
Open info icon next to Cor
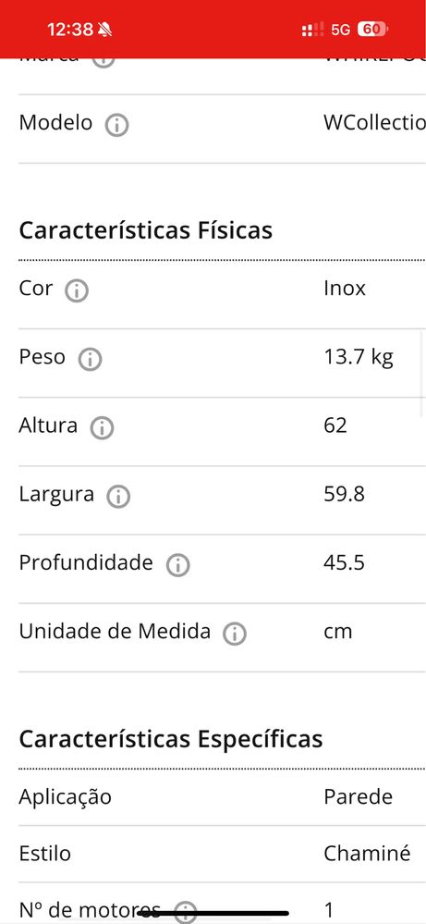[x=77, y=290]
